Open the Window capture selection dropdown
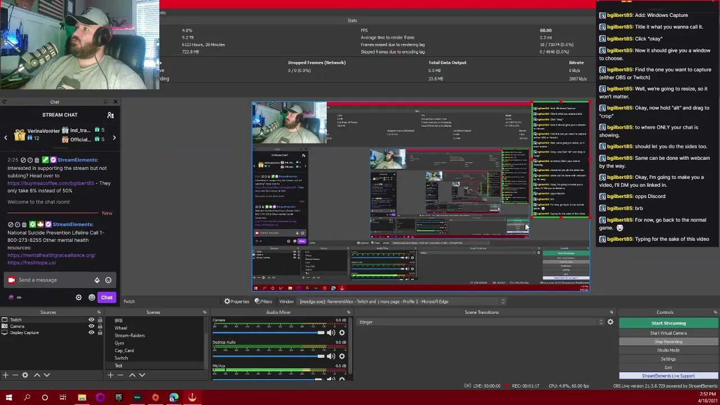 tap(402, 301)
